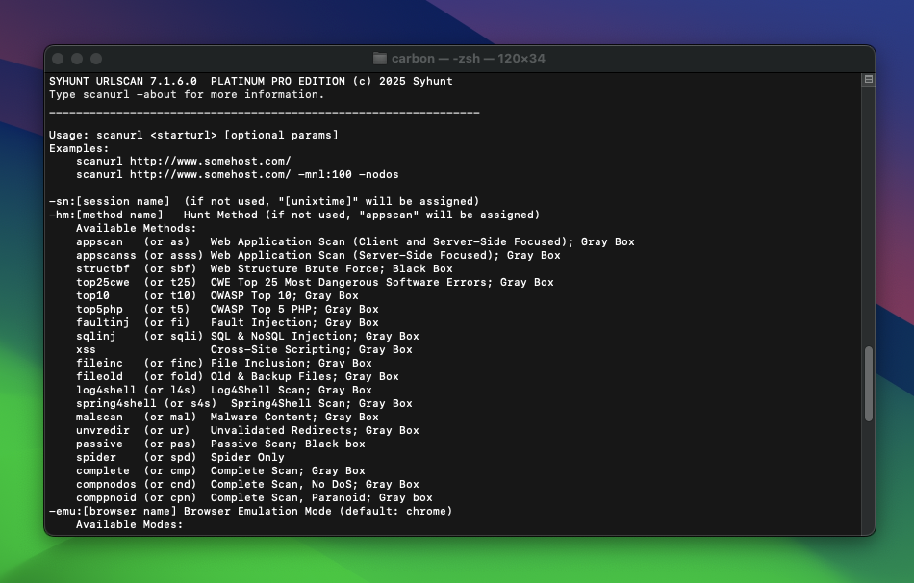The width and height of the screenshot is (914, 583).
Task: Click the terminal vertical scrollbar thumb
Action: 869,384
